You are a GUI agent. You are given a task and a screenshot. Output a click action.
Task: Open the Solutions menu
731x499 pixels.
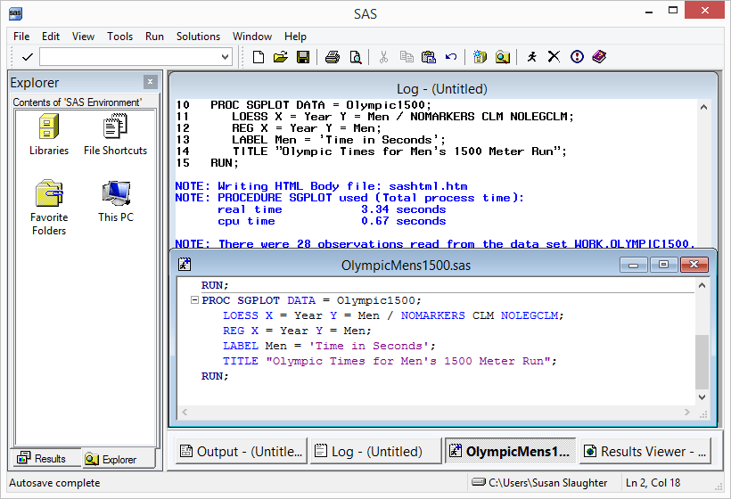(198, 37)
